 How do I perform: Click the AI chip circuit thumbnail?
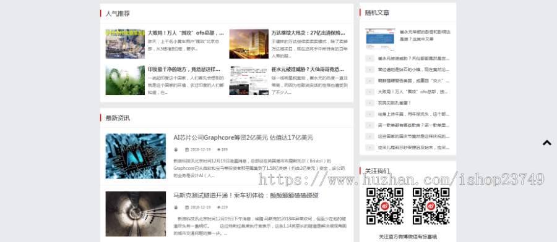(136, 156)
